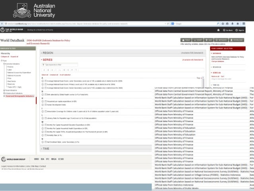Click Sign In in the header
The image size is (254, 191).
[240, 30]
